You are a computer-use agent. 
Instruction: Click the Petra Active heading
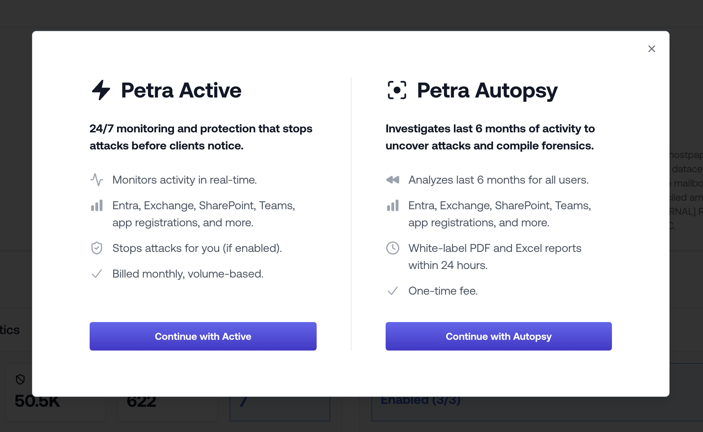click(181, 90)
